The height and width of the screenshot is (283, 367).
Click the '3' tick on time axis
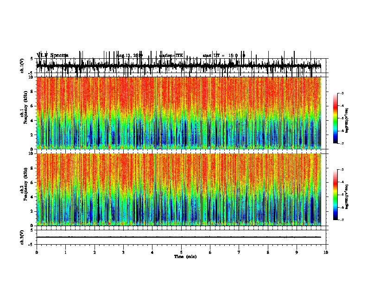(x=123, y=252)
